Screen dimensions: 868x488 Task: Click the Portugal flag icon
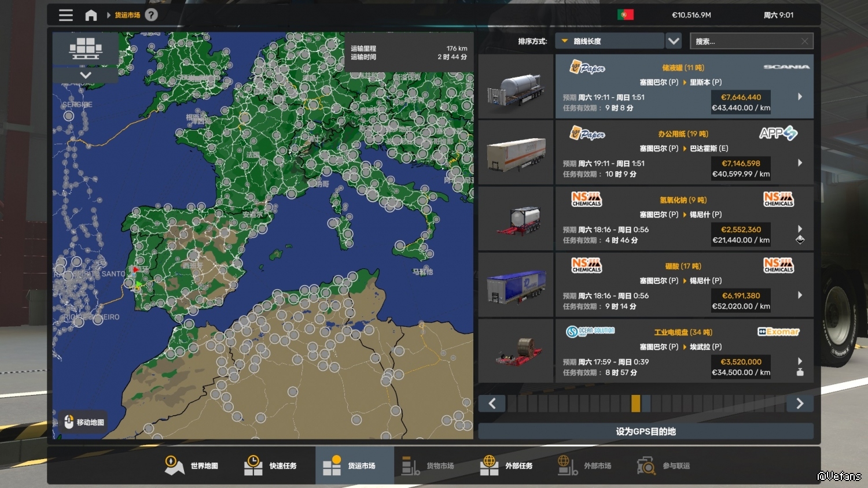pyautogui.click(x=625, y=15)
